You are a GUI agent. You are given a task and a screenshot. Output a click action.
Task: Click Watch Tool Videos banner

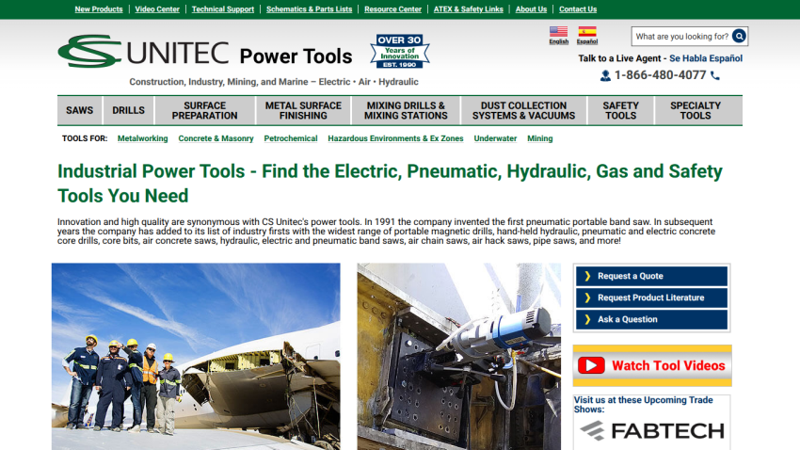click(652, 365)
